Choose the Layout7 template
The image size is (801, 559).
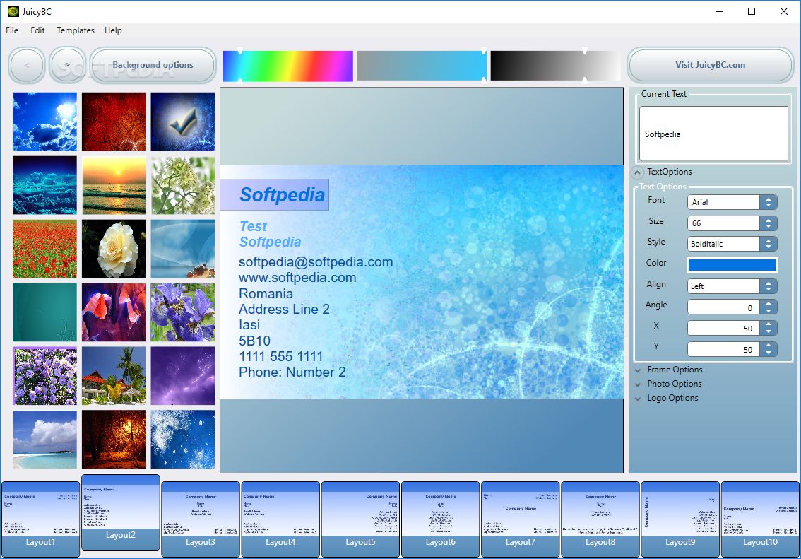click(x=521, y=519)
